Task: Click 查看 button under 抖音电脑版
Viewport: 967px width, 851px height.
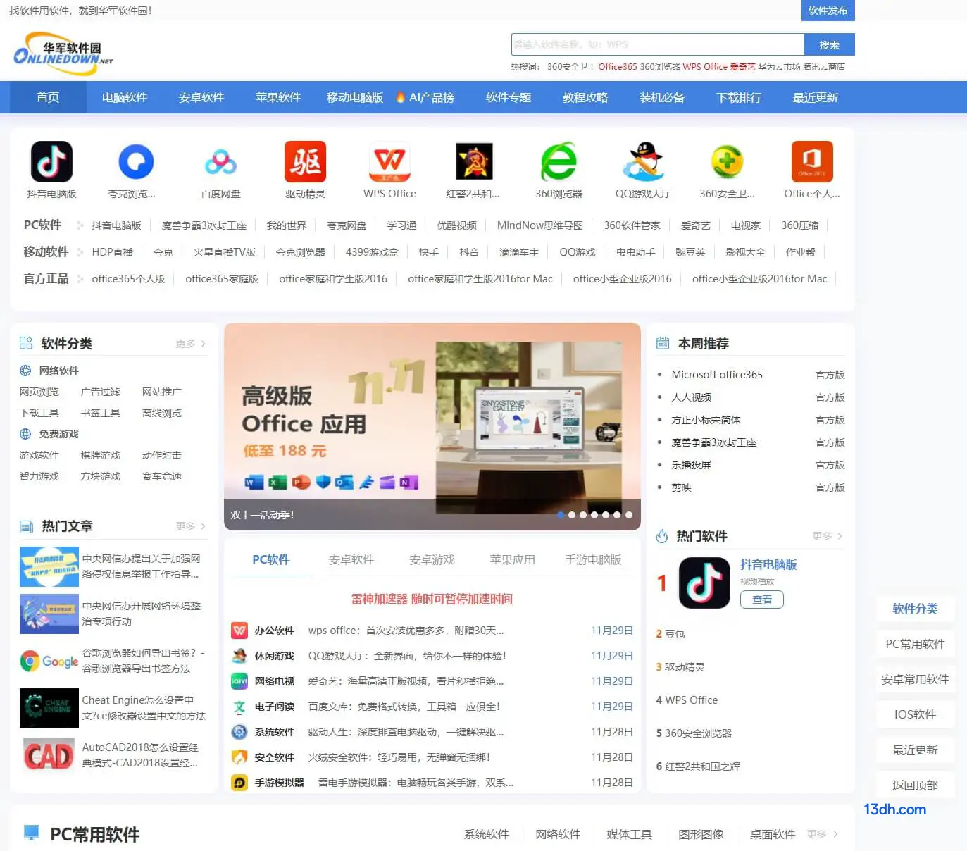Action: click(762, 600)
